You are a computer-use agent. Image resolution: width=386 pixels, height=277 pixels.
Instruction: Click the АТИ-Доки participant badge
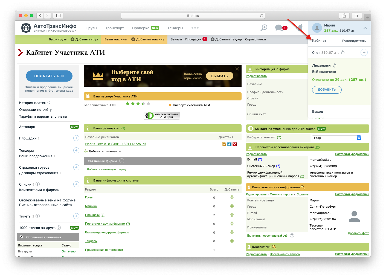(x=162, y=116)
